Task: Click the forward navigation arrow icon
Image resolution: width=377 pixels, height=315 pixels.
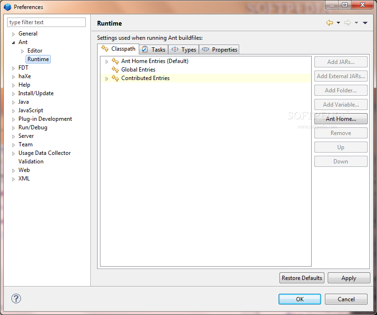Action: 348,23
